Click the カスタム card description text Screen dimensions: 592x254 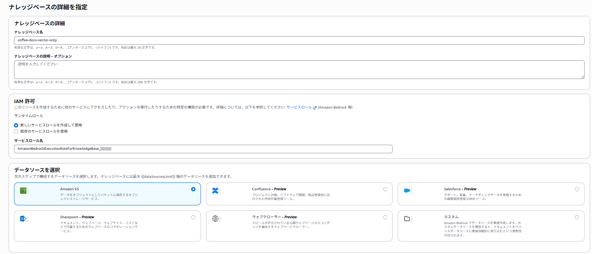coord(483,229)
